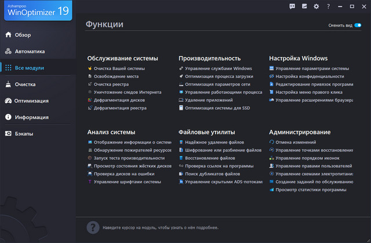Viewport: 371px width, 243px height.
Task: Open settings via the gear icon
Action: coord(316,6)
